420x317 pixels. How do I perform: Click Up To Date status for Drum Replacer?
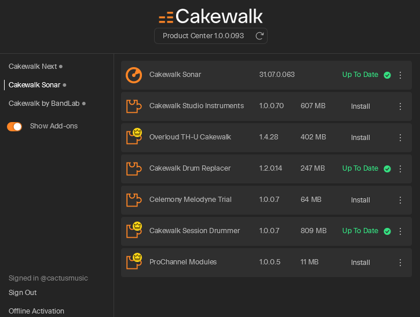click(360, 168)
